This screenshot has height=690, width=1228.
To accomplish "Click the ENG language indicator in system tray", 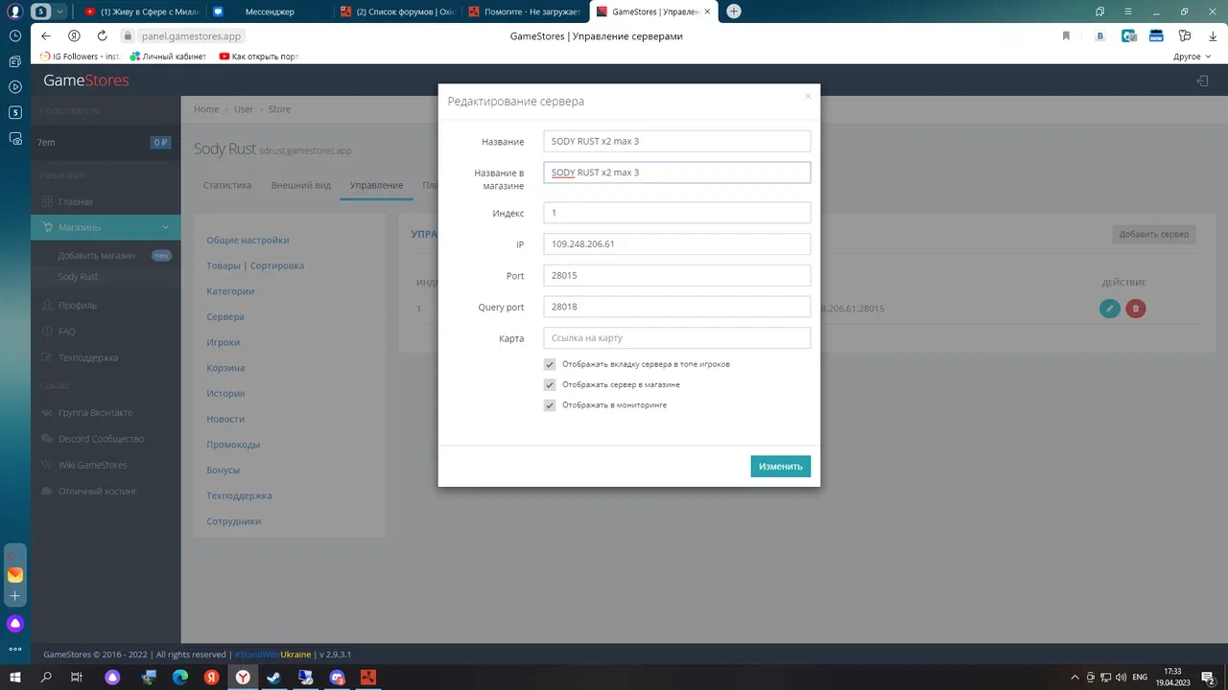I will click(x=1140, y=677).
